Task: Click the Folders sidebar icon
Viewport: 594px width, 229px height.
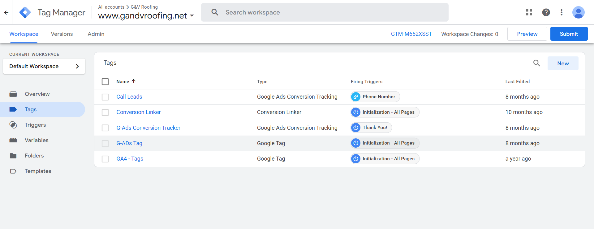Action: tap(13, 156)
